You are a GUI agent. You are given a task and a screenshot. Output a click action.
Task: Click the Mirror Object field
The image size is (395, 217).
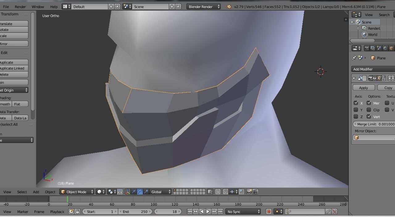[x=374, y=138]
